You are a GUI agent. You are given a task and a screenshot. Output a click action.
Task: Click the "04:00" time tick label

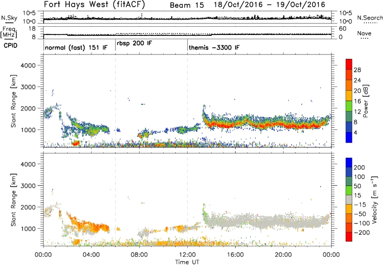click(91, 255)
